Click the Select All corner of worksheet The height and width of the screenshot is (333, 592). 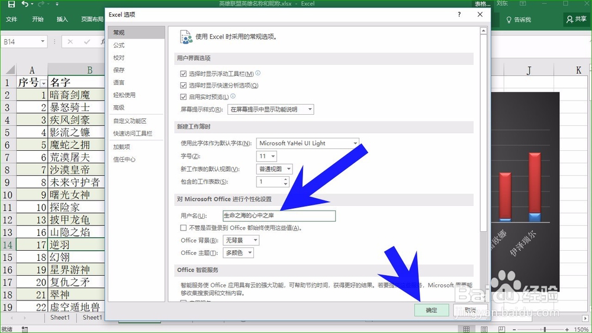tap(9, 70)
